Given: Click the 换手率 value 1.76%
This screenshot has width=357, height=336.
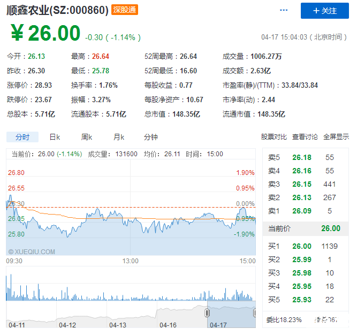Looking at the screenshot, I should tap(108, 85).
